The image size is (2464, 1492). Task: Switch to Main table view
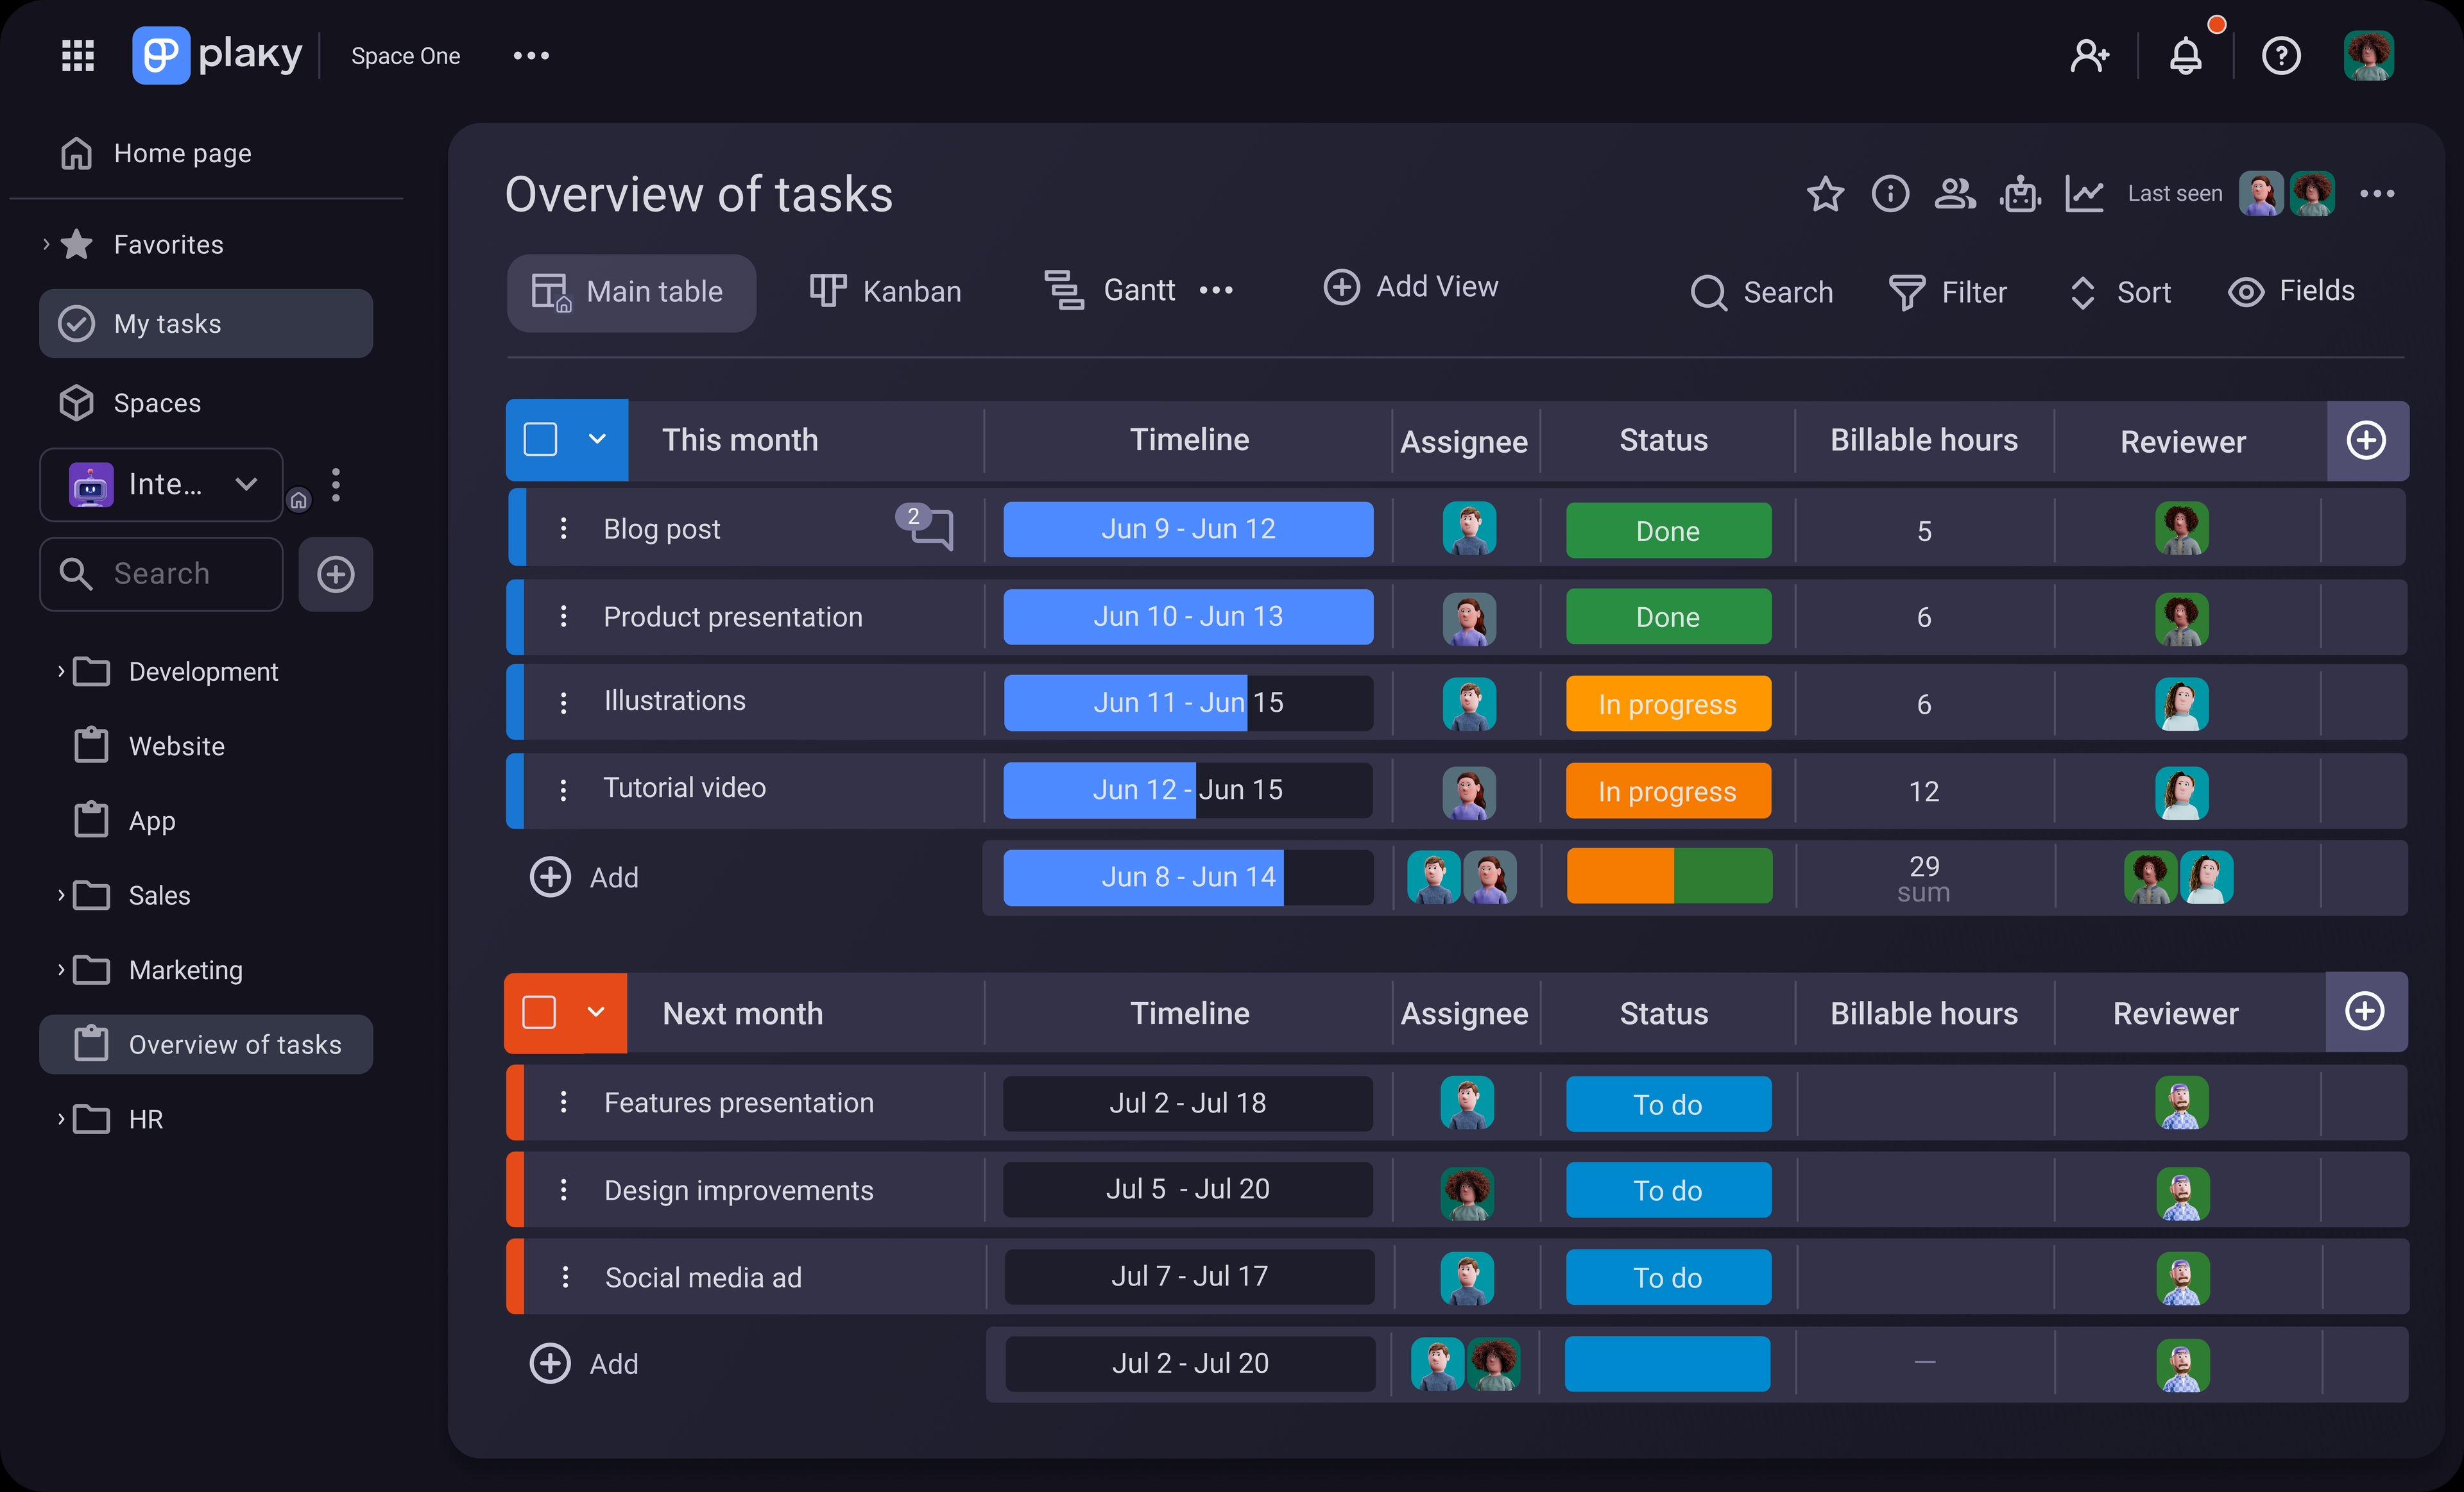[x=631, y=293]
